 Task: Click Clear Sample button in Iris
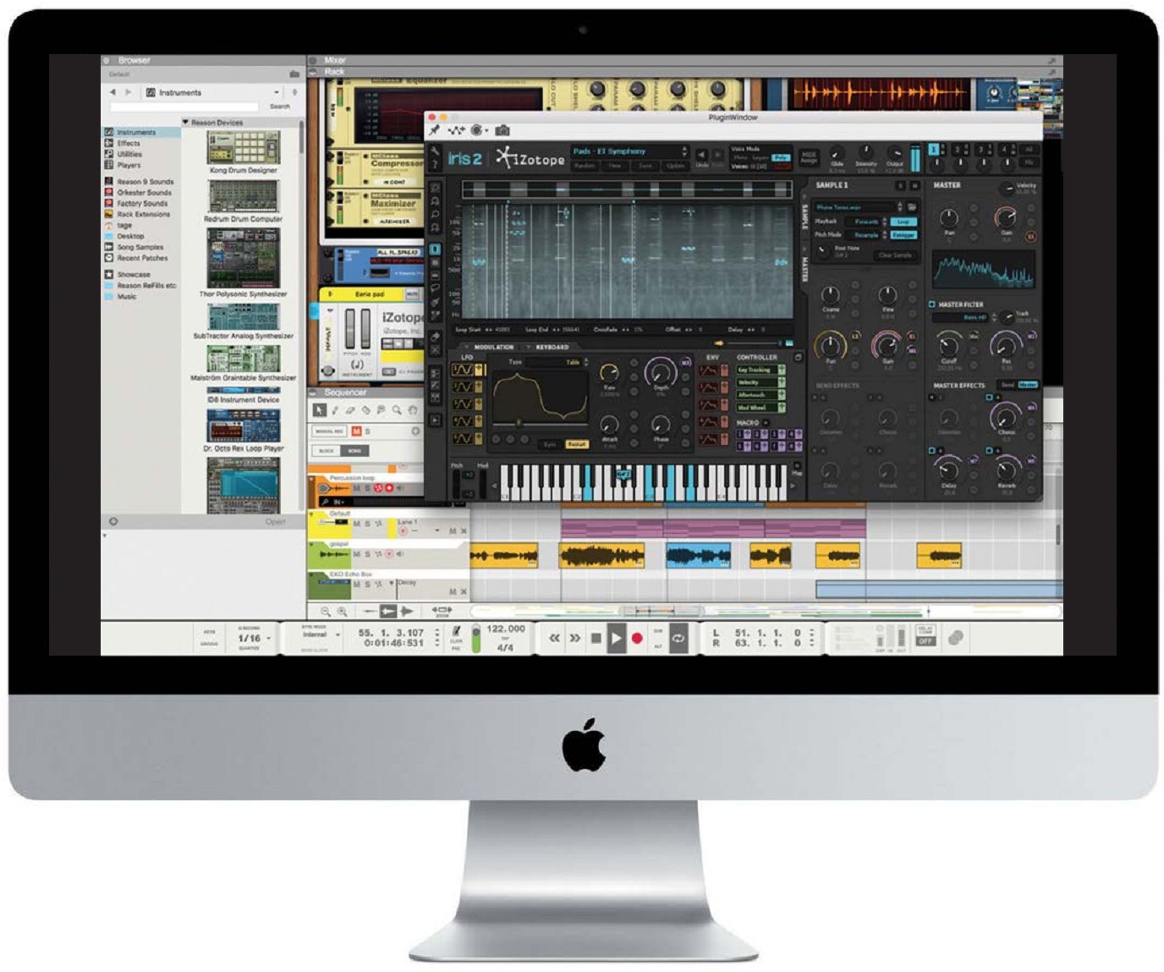point(895,255)
